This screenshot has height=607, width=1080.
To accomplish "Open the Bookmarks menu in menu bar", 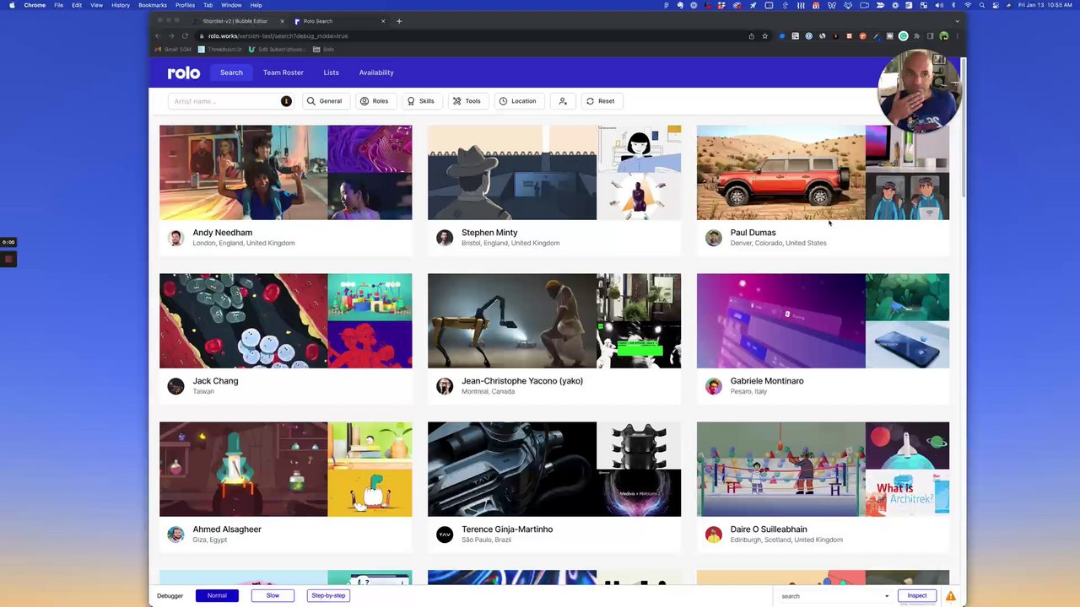I will click(x=153, y=5).
